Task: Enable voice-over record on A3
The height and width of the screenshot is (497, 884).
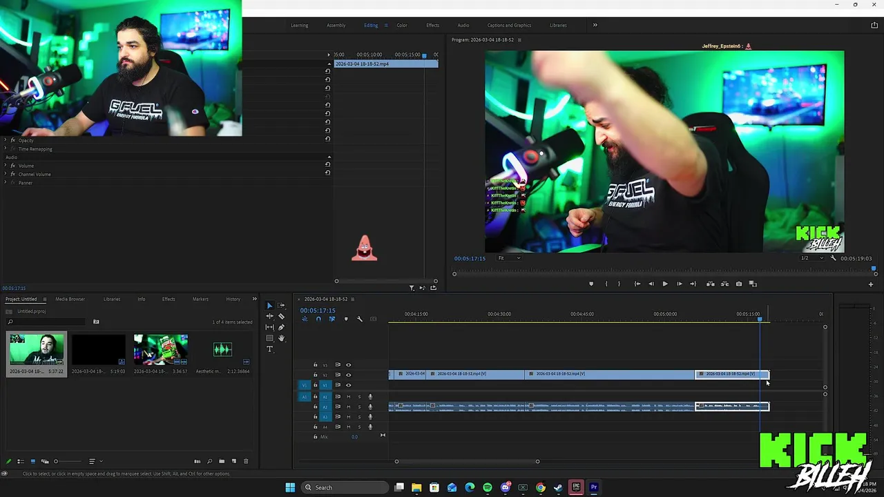Action: pyautogui.click(x=370, y=417)
